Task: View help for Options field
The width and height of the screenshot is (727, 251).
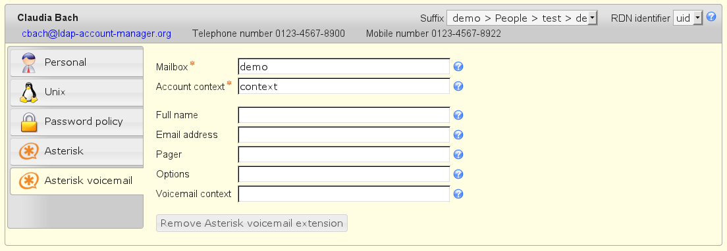Action: [x=458, y=174]
